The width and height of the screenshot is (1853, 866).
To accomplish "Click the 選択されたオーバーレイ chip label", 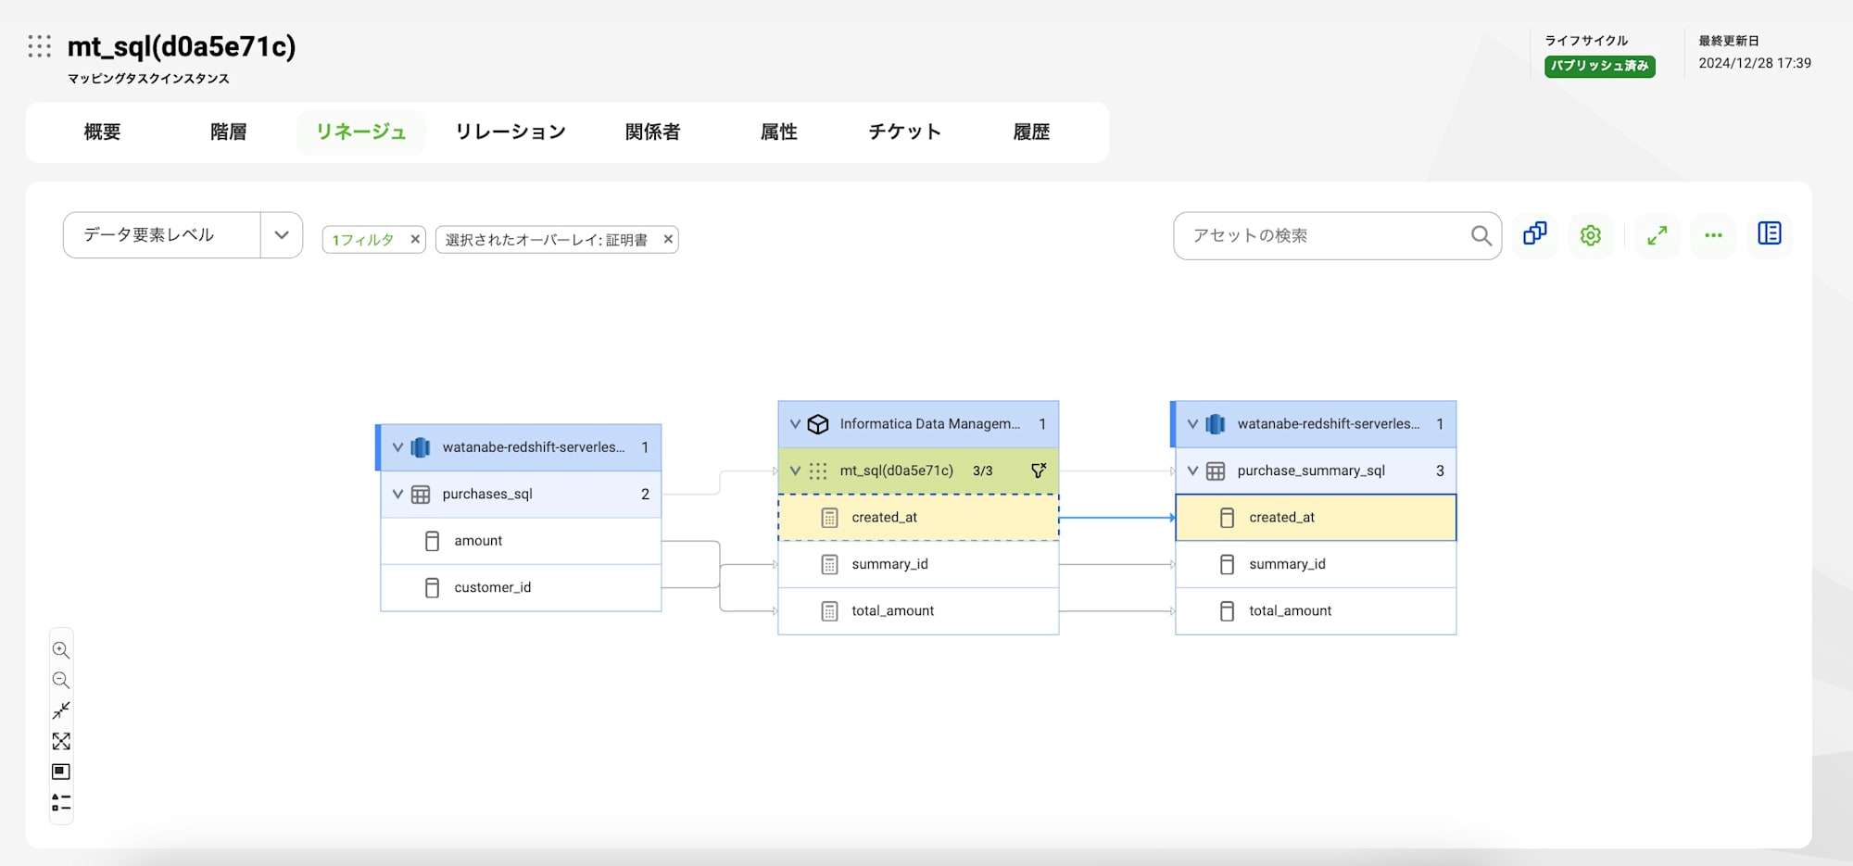I will pyautogui.click(x=547, y=240).
